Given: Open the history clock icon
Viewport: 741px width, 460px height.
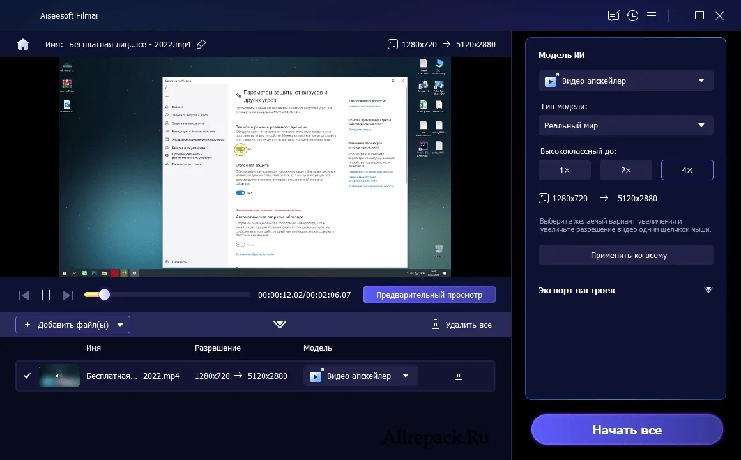Looking at the screenshot, I should click(x=632, y=15).
